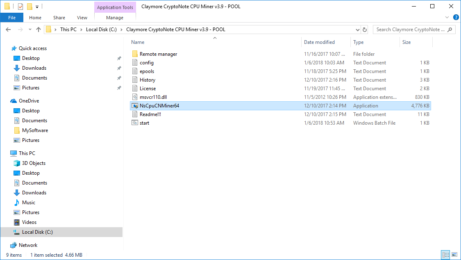This screenshot has height=260, width=461.
Task: Open the recent locations dropdown arrow
Action: (x=30, y=30)
